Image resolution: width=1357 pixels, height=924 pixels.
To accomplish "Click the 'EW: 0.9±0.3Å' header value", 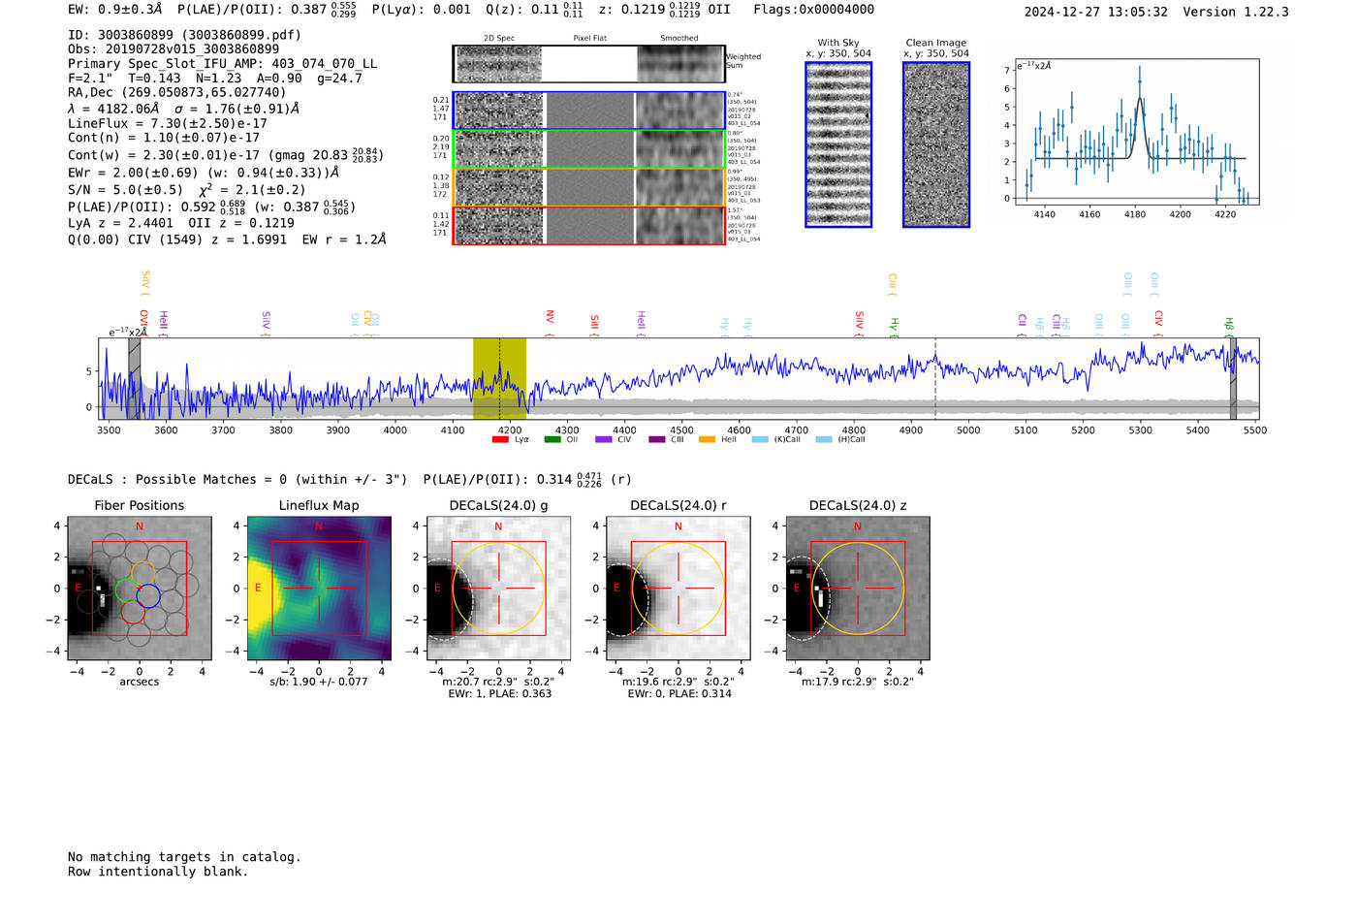I will 115,10.
